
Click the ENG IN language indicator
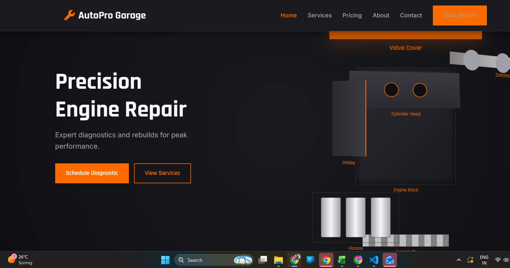(x=484, y=260)
